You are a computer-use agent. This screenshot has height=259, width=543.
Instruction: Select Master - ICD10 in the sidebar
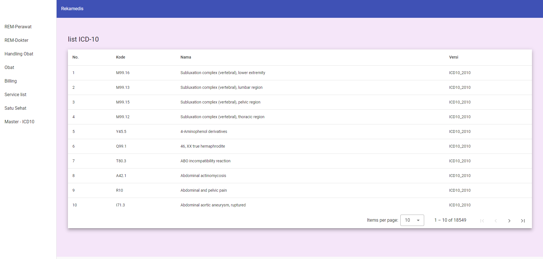pos(20,122)
